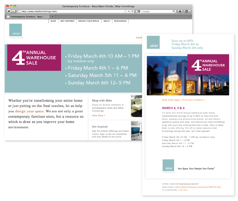Click the reload icon in address bar
Viewport: 238px width, 201px height.
click(x=132, y=11)
